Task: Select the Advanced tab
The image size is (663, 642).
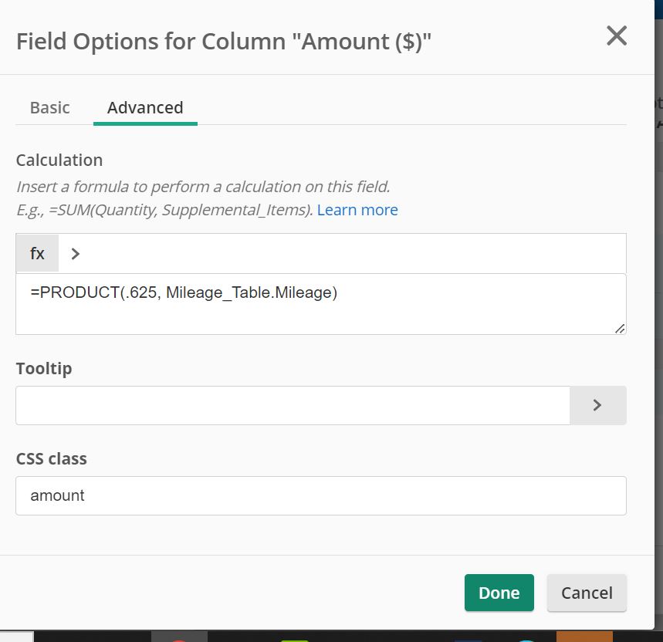Action: (145, 108)
